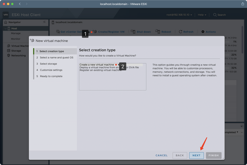The image size is (247, 165).
Task: Click the NEXT button
Action: [x=196, y=156]
